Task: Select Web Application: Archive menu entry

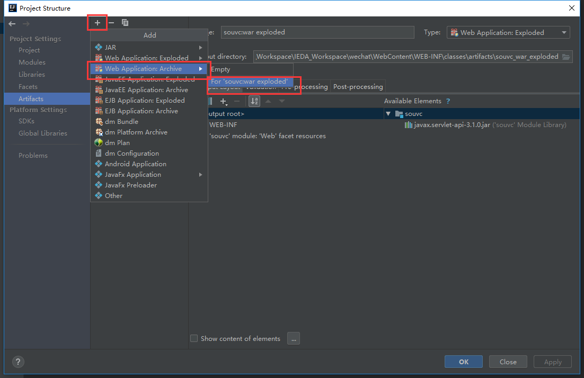Action: 149,68
